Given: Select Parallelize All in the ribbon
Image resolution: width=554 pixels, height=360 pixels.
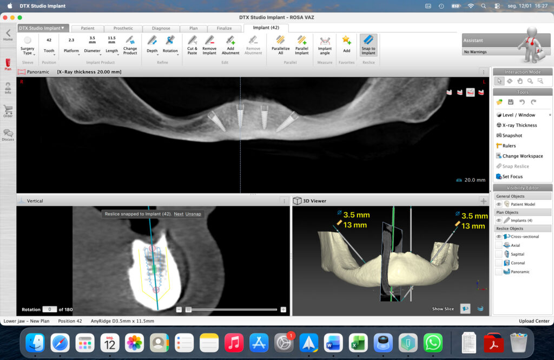Looking at the screenshot, I should 280,41.
